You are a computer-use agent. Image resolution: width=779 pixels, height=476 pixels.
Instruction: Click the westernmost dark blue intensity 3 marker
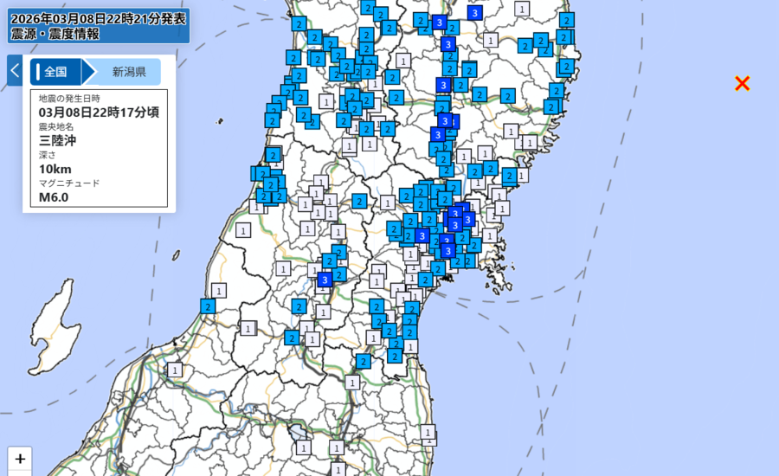pyautogui.click(x=325, y=280)
